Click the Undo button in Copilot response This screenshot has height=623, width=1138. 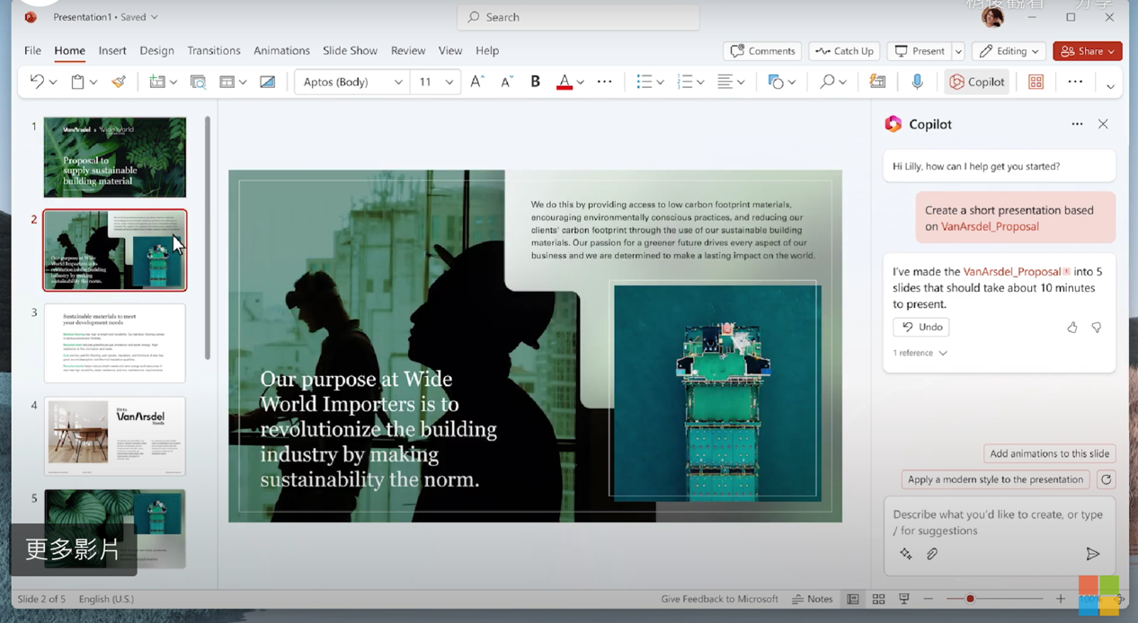921,327
